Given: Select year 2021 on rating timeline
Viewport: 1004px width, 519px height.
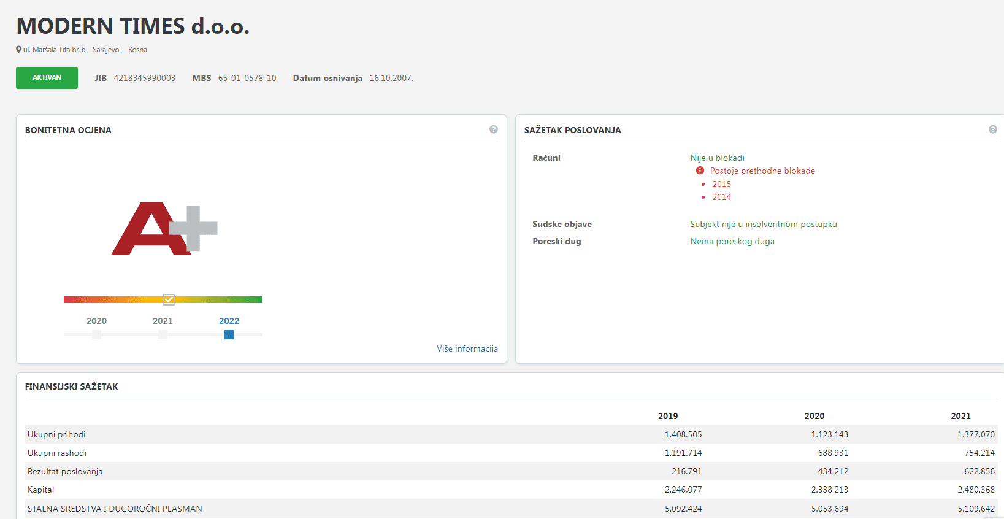Looking at the screenshot, I should point(163,334).
